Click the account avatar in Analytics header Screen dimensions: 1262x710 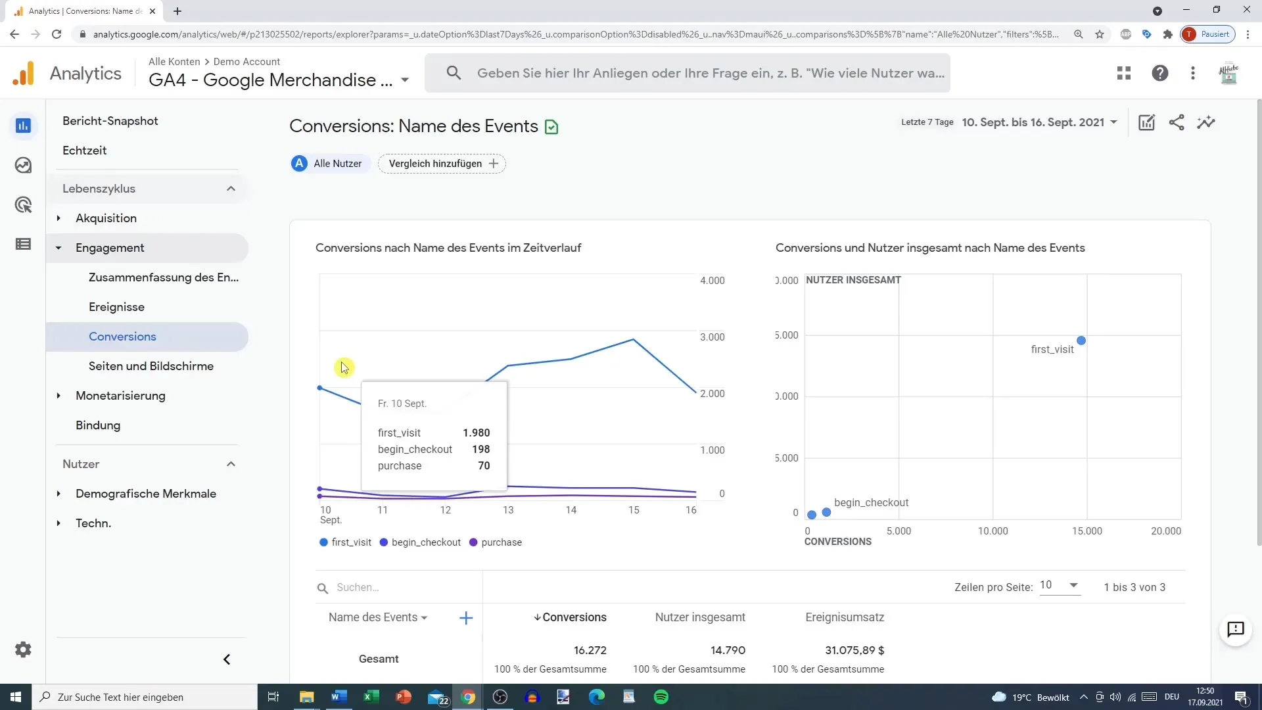[1228, 73]
